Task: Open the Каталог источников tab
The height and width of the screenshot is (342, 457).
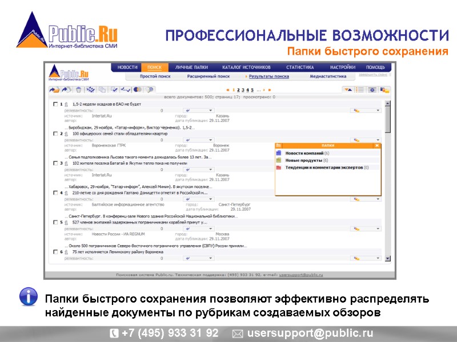Action: point(246,67)
